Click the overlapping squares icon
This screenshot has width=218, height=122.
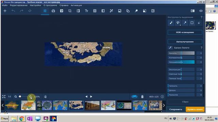click(128, 11)
